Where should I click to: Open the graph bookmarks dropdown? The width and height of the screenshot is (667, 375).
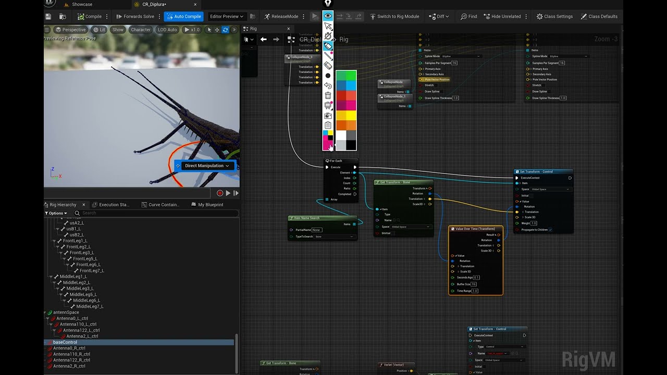coord(250,39)
